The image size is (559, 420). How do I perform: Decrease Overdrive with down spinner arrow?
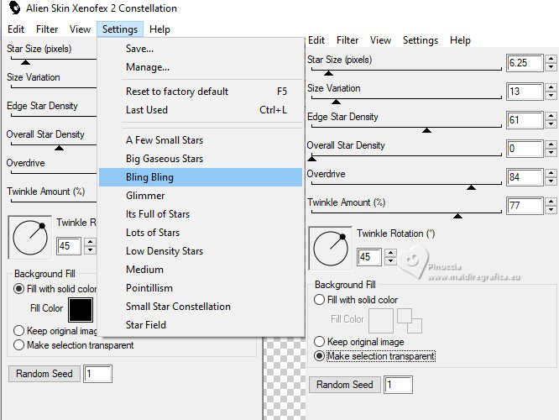pos(551,181)
